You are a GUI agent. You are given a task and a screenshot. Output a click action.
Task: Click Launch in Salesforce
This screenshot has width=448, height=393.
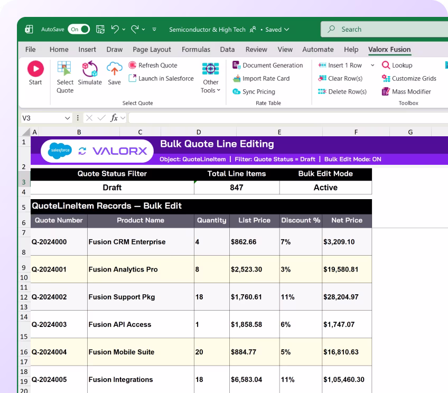(x=161, y=78)
